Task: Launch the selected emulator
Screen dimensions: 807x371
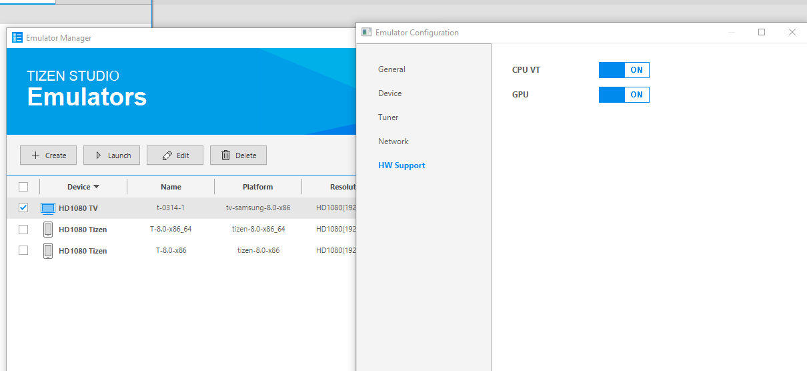Action: (x=112, y=155)
